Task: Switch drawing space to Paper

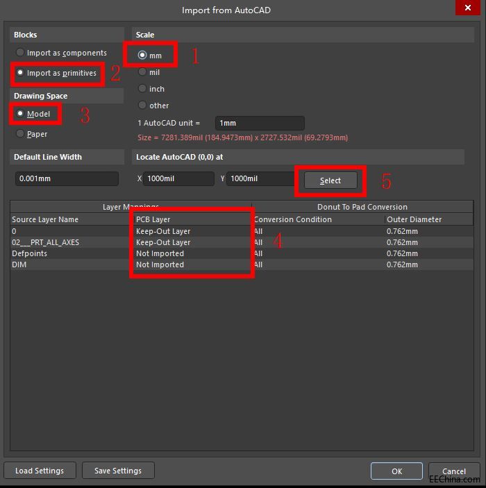Action: (x=32, y=134)
